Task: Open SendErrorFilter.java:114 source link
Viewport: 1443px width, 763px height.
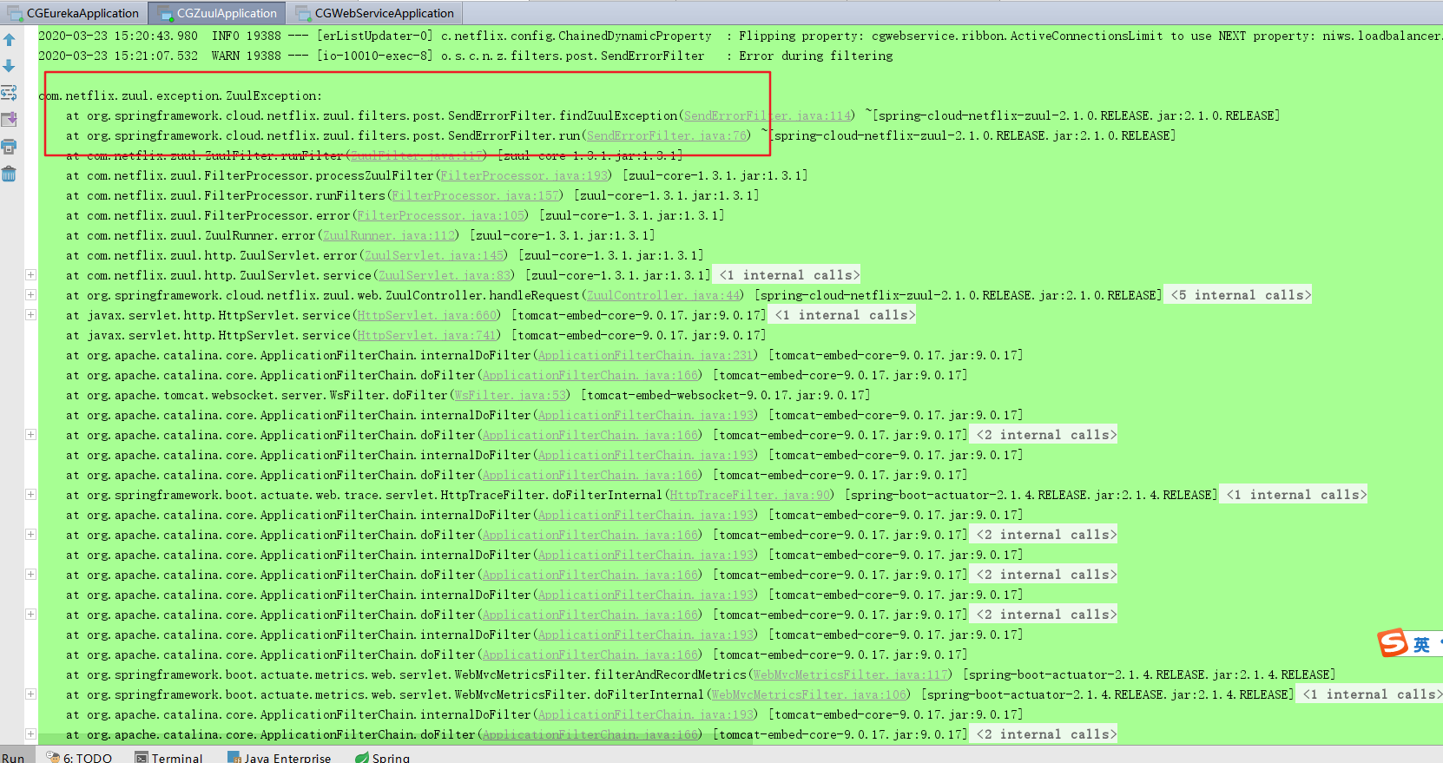Action: pos(768,115)
